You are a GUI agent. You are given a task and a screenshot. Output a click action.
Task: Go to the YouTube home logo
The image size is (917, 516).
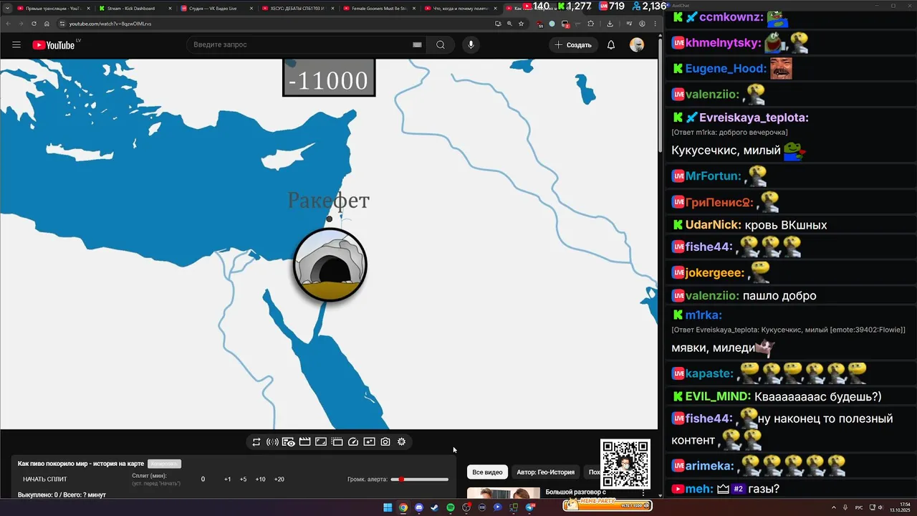point(54,44)
